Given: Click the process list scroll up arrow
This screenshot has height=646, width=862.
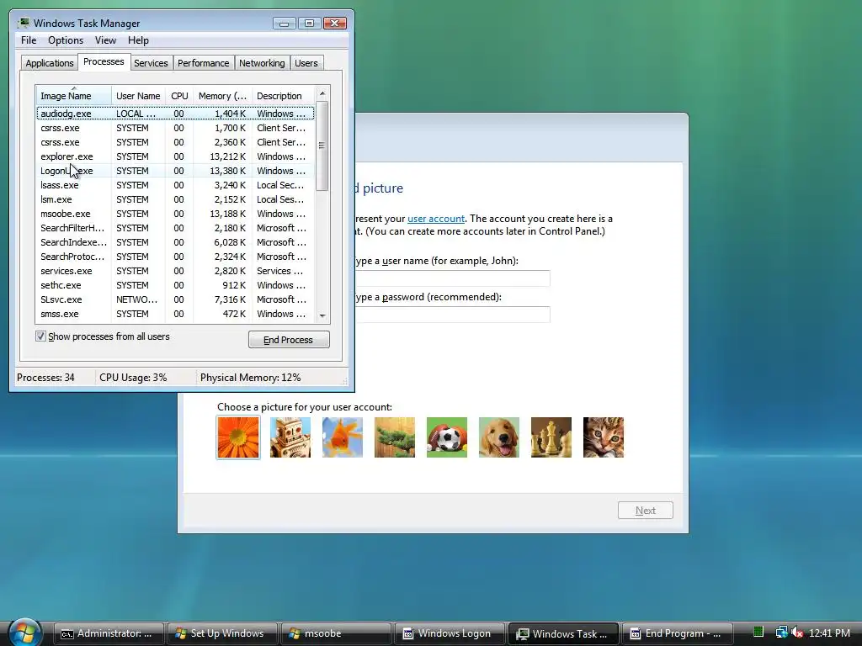Looking at the screenshot, I should pyautogui.click(x=322, y=93).
